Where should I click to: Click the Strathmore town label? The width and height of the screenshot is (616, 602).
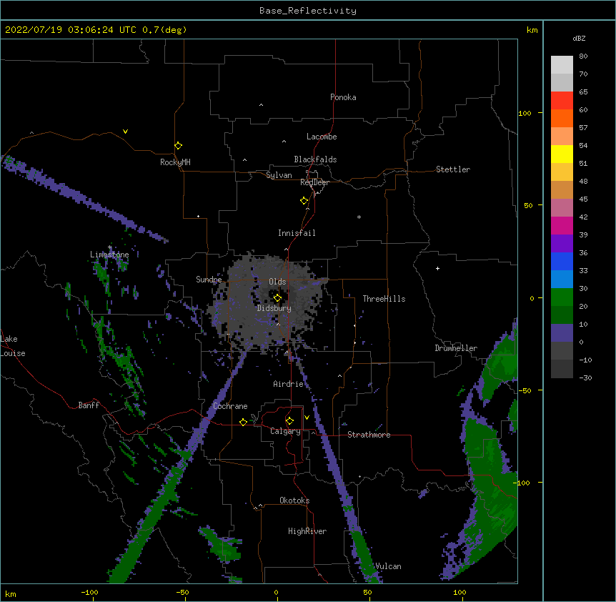pos(369,435)
